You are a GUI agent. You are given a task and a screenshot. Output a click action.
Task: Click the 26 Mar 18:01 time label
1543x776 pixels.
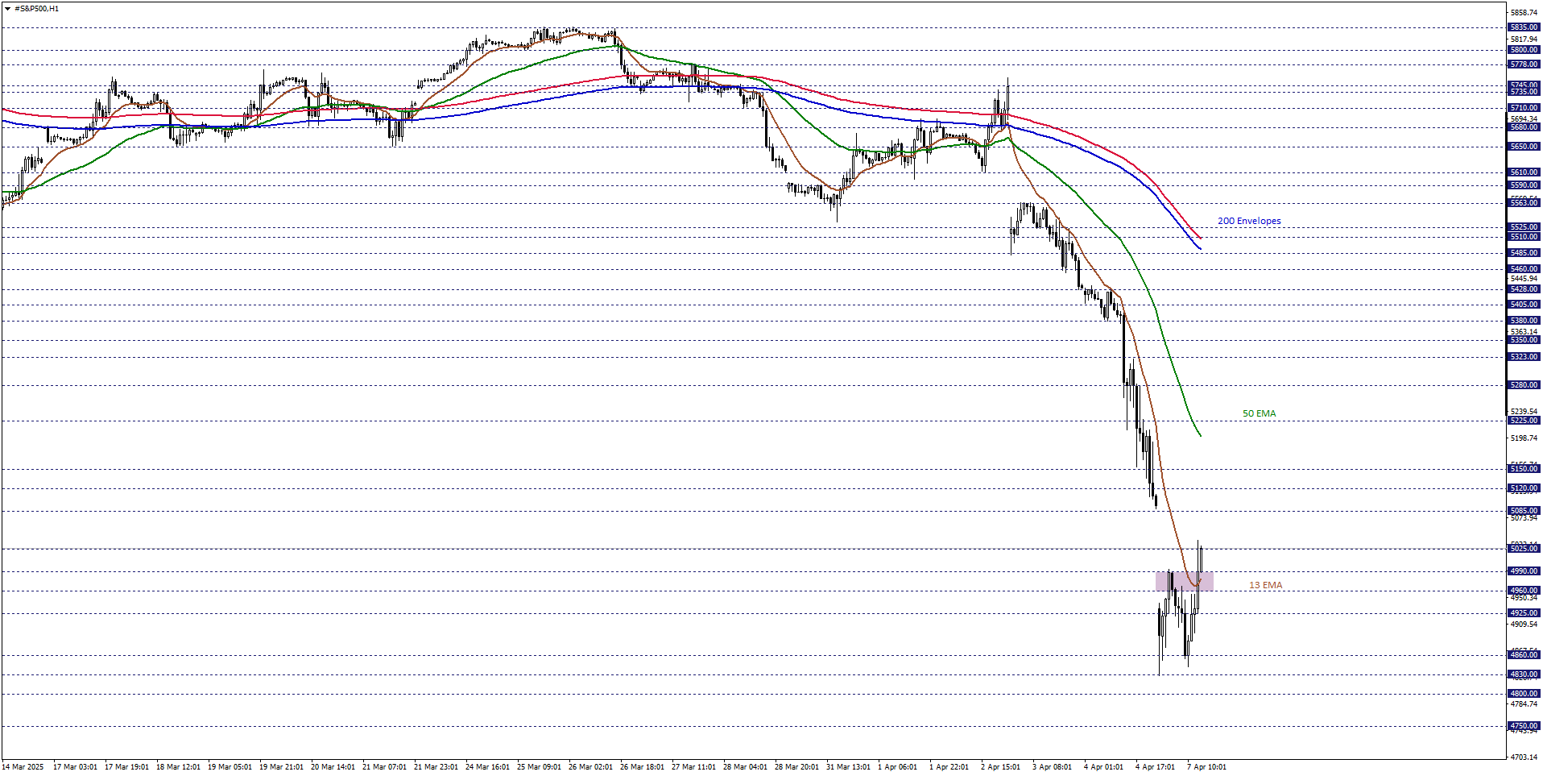click(642, 767)
